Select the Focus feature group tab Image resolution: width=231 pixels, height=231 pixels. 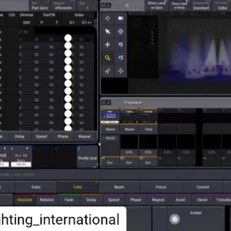(x=161, y=187)
